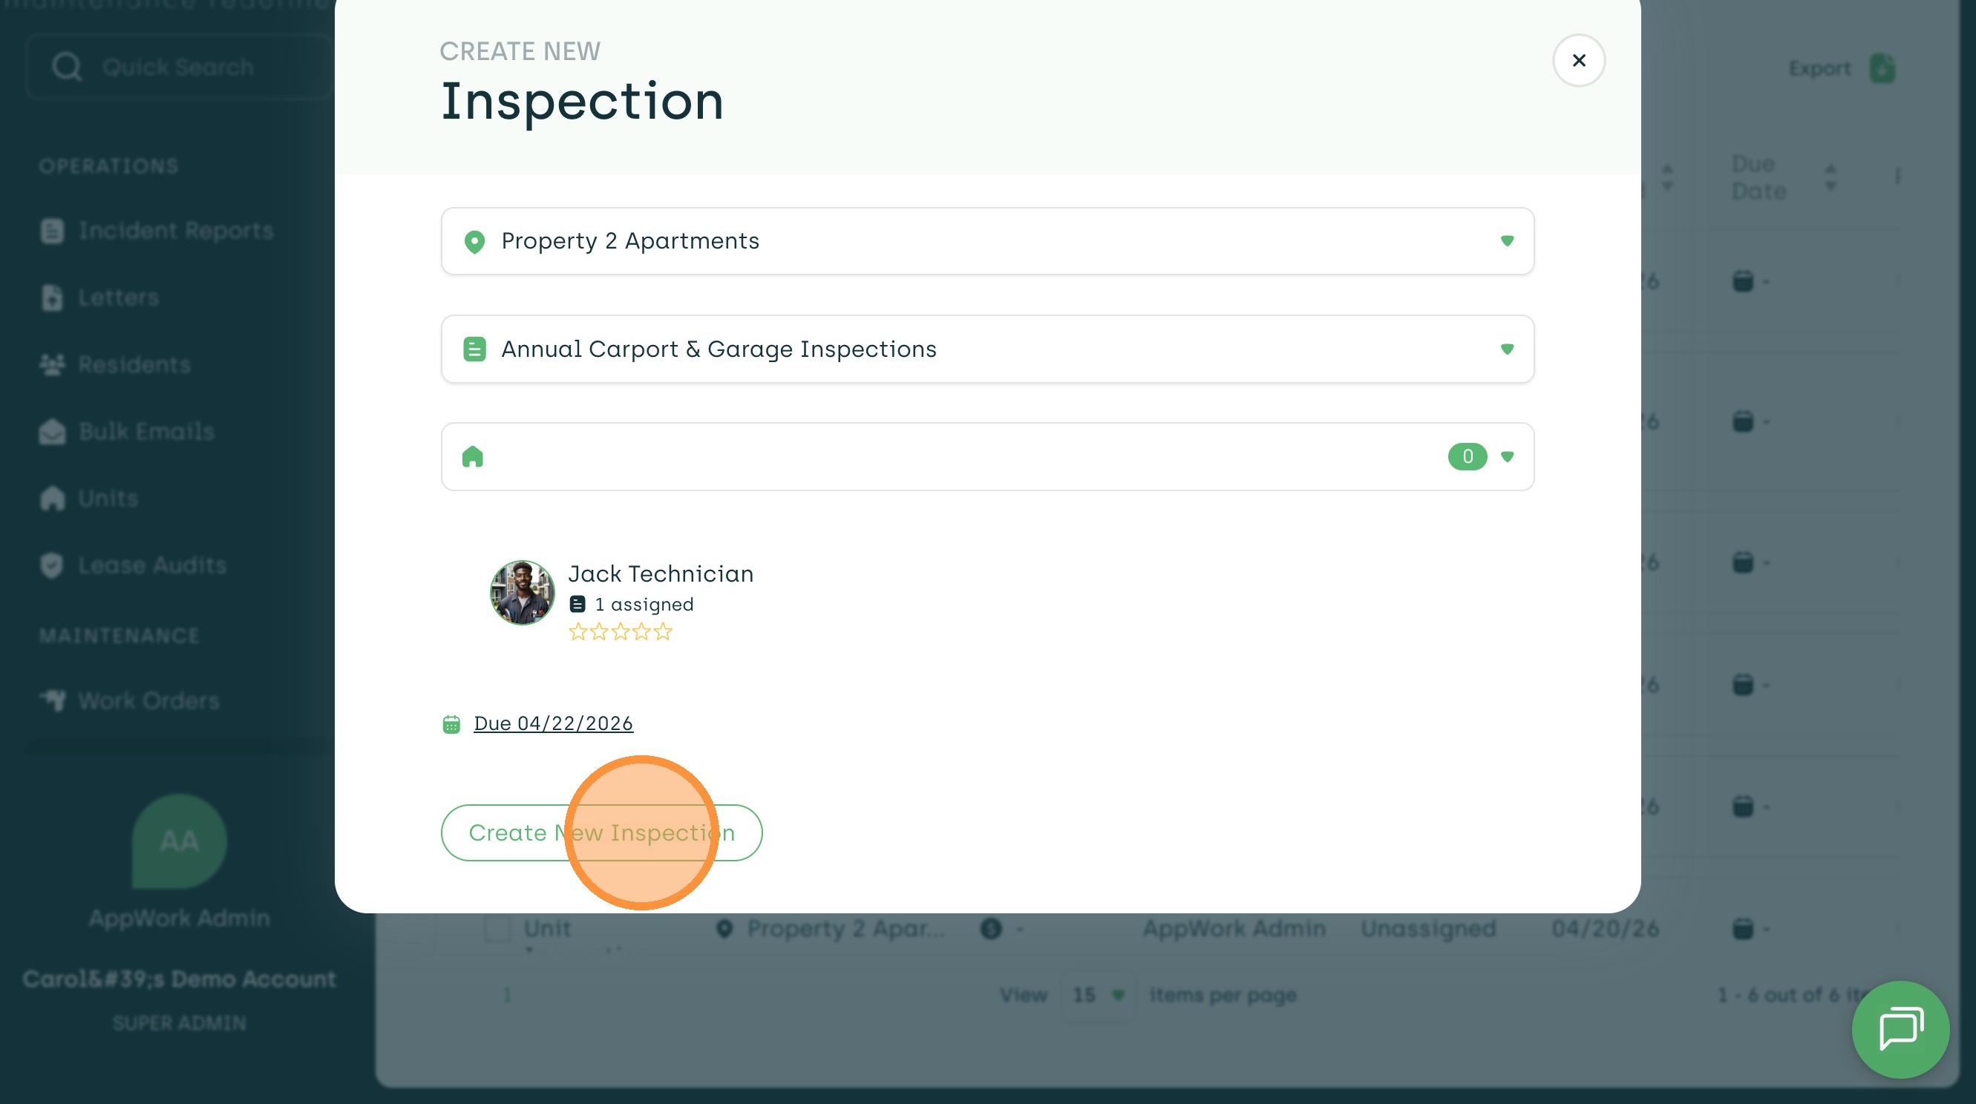The image size is (1976, 1104).
Task: Click the Due 04/22/2026 date link
Action: [x=553, y=723]
